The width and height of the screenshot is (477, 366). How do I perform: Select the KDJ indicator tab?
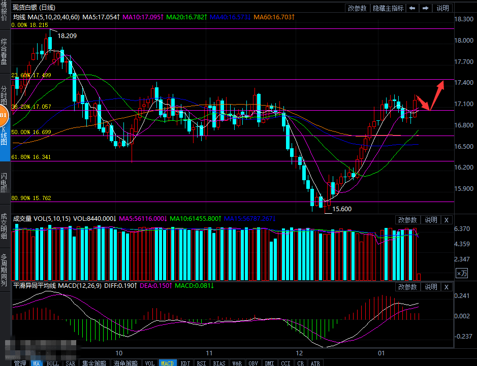pyautogui.click(x=185, y=363)
